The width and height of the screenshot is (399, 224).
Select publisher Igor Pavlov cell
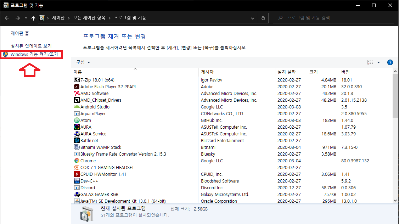[x=212, y=80]
